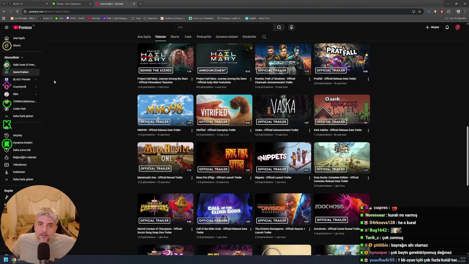Open Drop Duchy: Complete Edition title link
This screenshot has width=469, height=264.
(336, 179)
